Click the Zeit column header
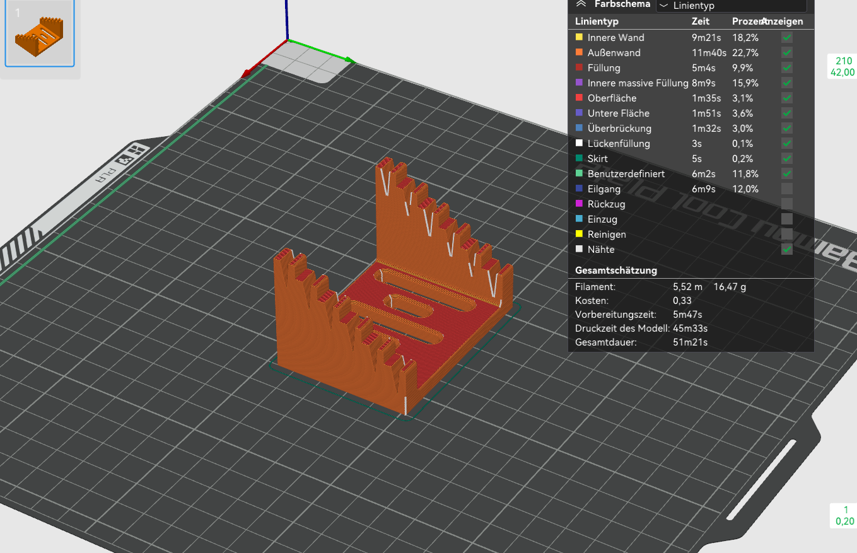This screenshot has height=553, width=857. coord(701,21)
